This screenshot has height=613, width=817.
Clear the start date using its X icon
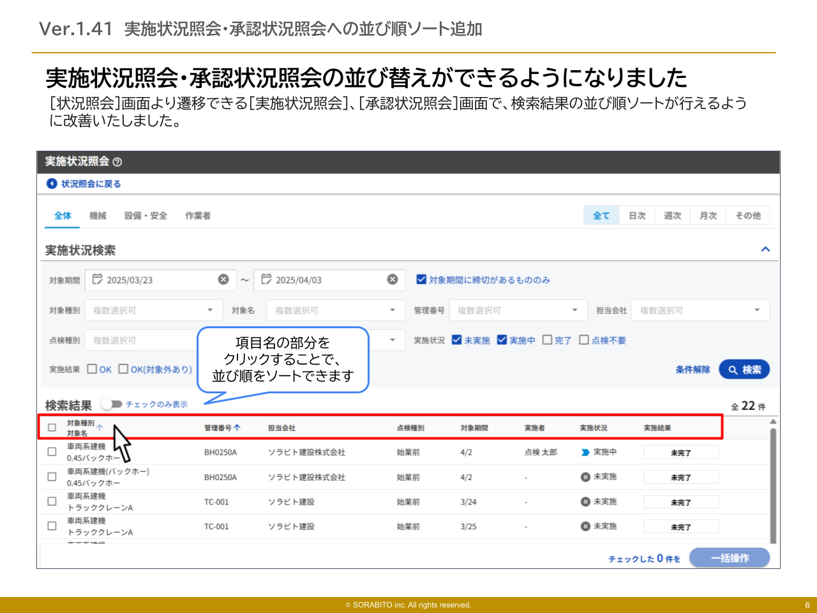223,279
